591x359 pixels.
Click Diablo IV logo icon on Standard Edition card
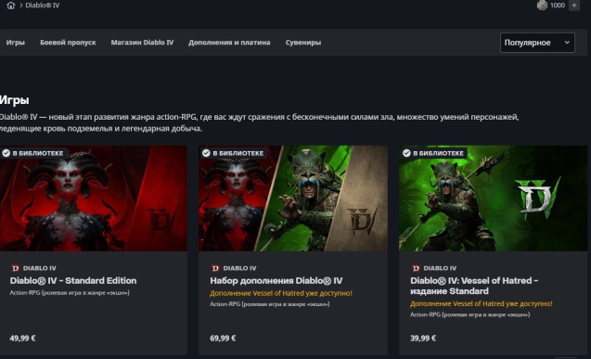[16, 268]
